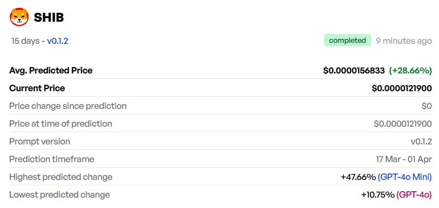Click the bold Current Price value
Screen dimensions: 439x208
402,88
